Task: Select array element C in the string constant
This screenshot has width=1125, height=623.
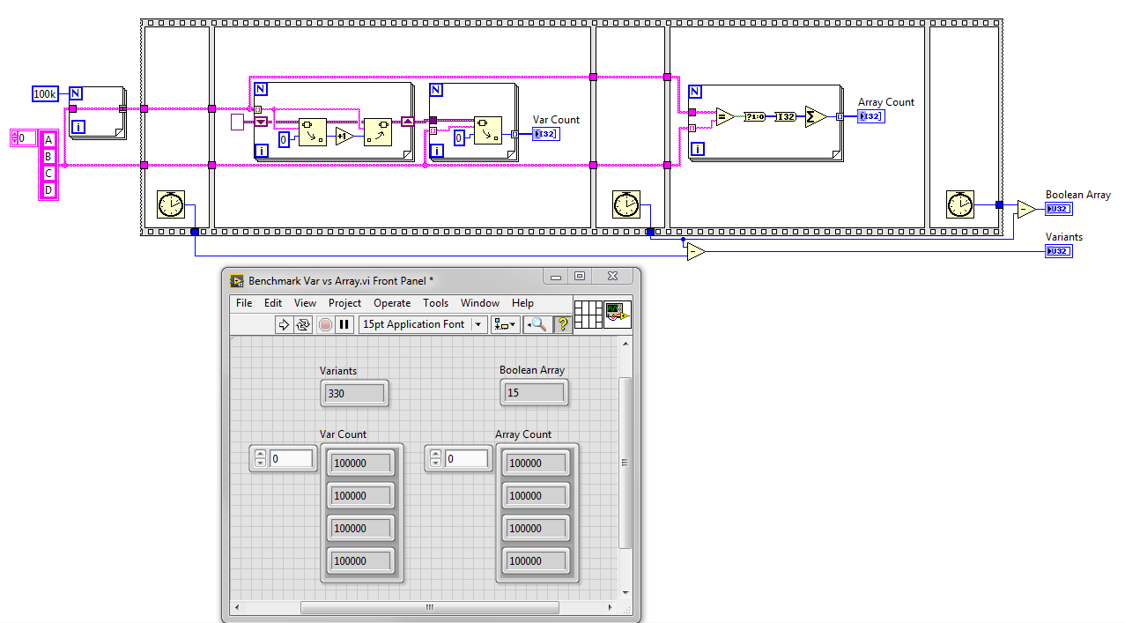Action: (48, 173)
